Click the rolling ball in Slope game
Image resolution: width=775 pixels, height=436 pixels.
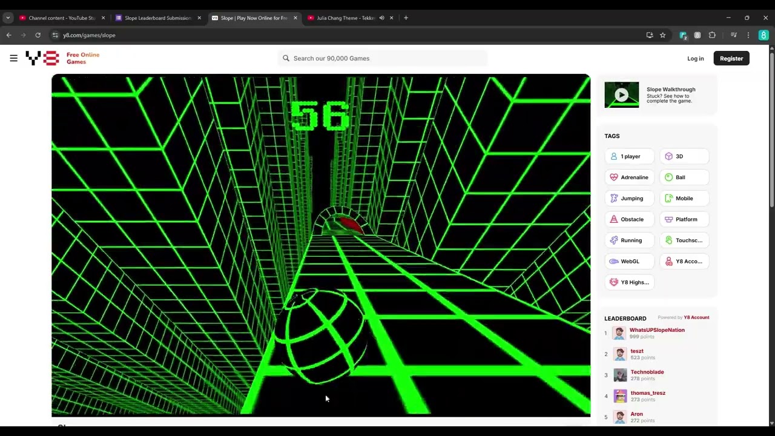coord(321,336)
